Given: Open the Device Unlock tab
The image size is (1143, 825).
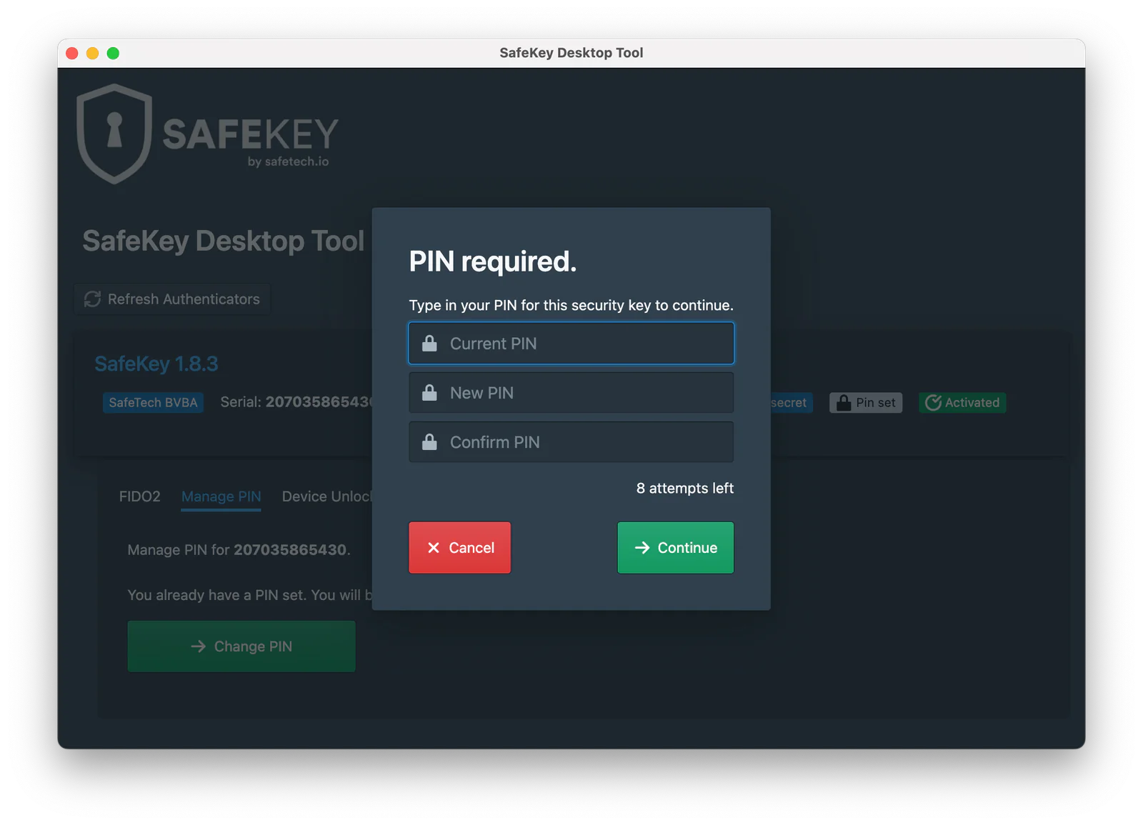Looking at the screenshot, I should pos(326,496).
